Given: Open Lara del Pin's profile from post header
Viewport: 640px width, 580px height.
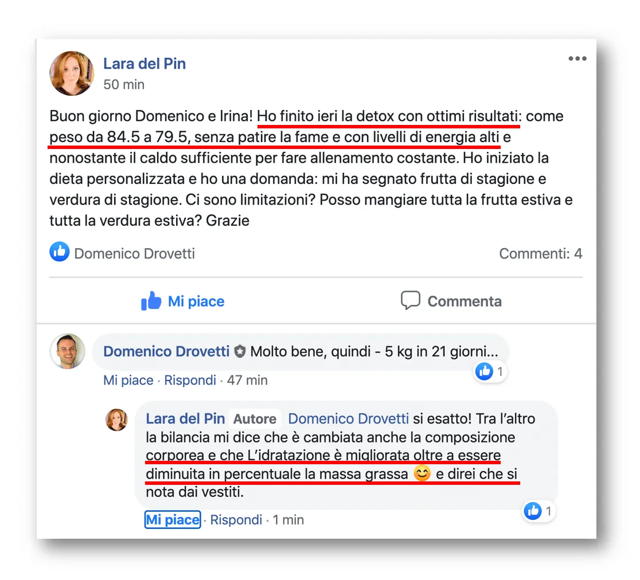Looking at the screenshot, I should (x=145, y=64).
